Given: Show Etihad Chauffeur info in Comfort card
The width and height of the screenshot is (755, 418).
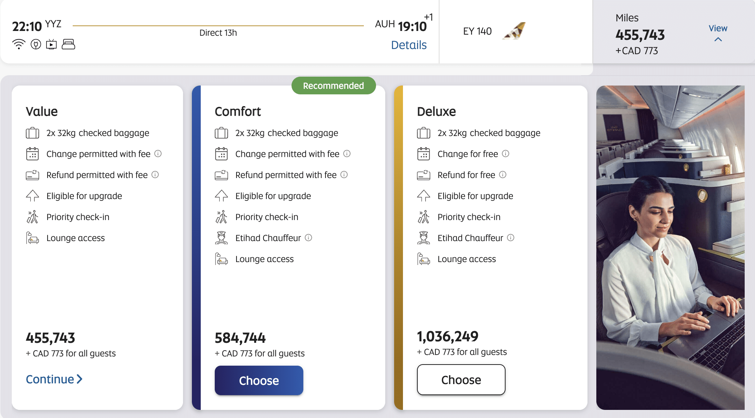Looking at the screenshot, I should click(x=308, y=238).
